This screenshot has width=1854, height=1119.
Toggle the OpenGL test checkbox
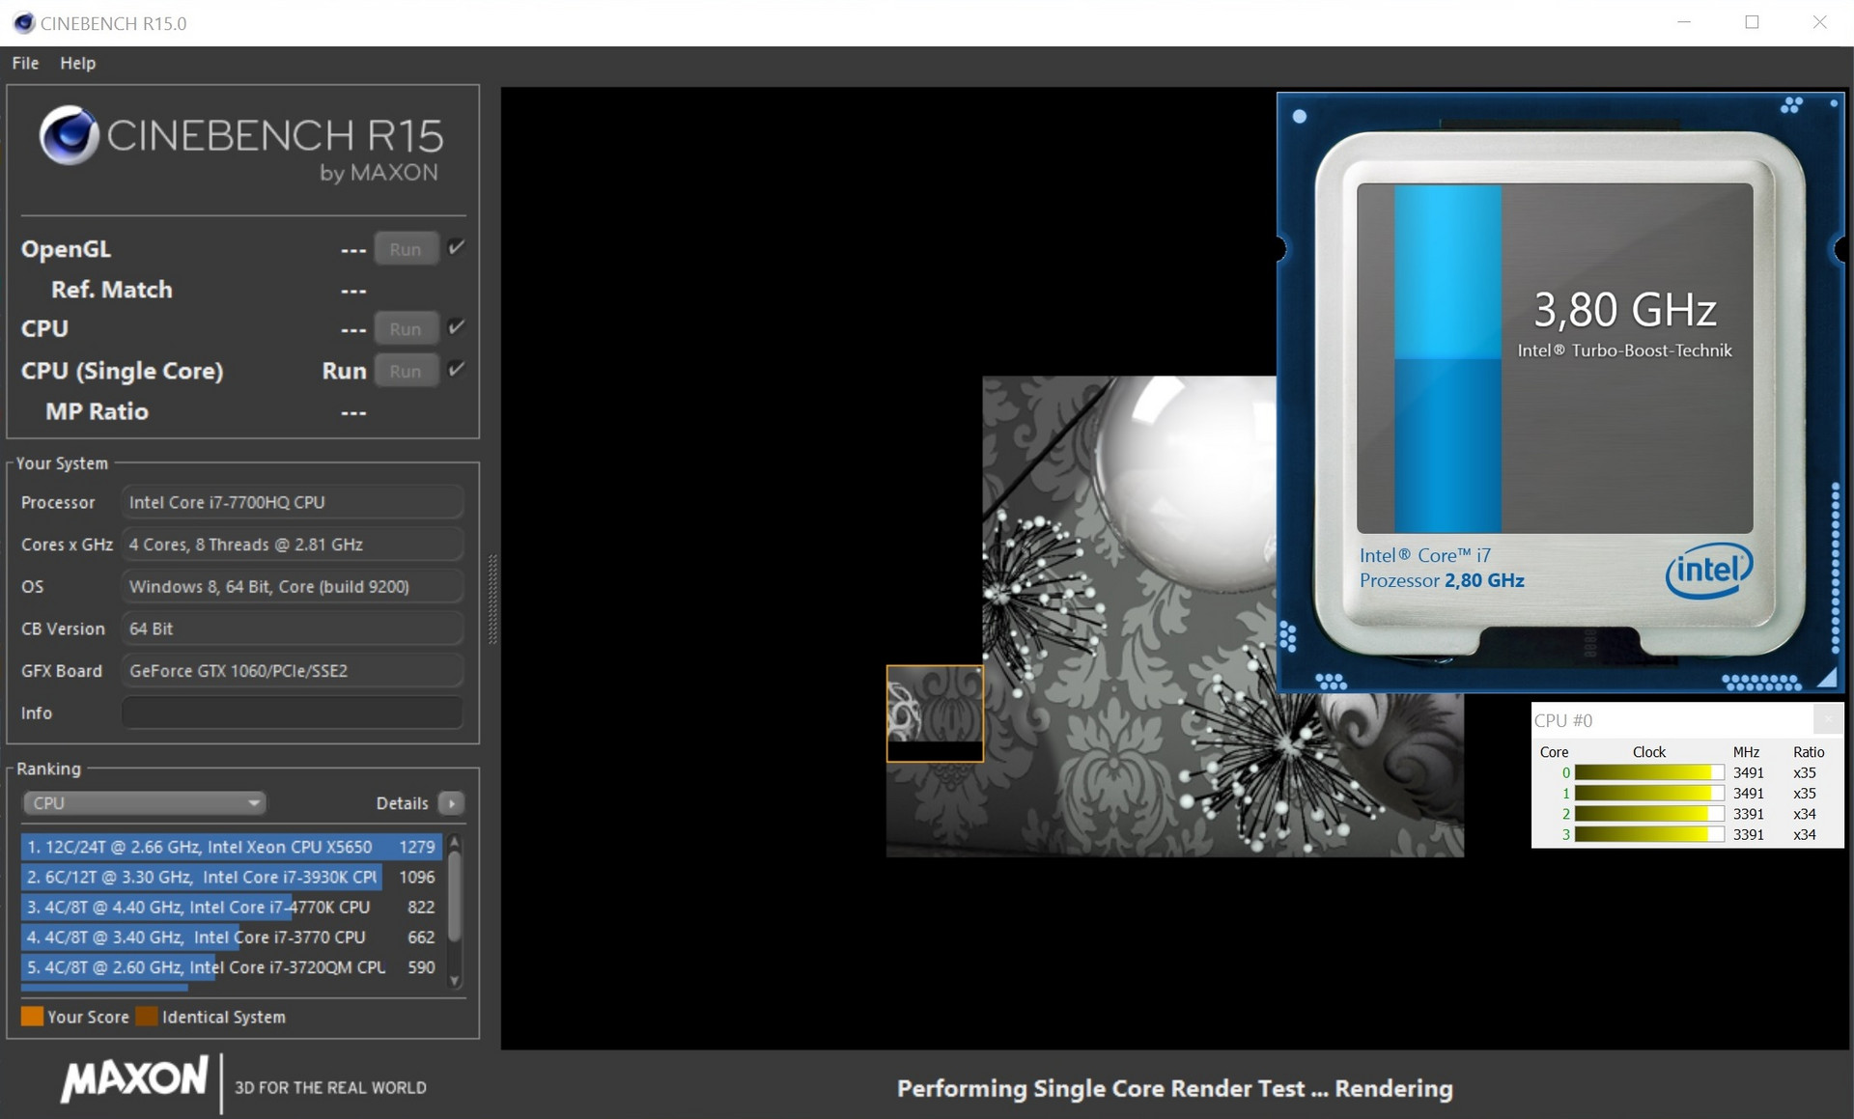457,247
